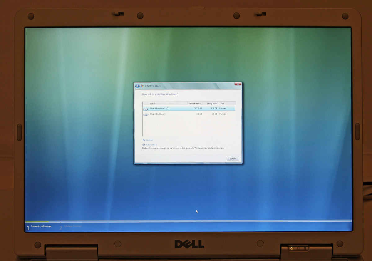Image resolution: width=372 pixels, height=261 pixels.
Task: Sort partitions by the Navn column header
Action: (168, 103)
